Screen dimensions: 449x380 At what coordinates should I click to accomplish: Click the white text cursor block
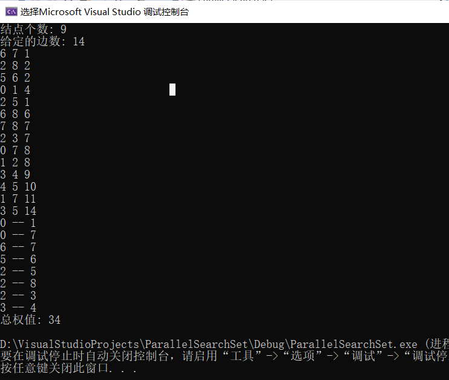pyautogui.click(x=172, y=90)
